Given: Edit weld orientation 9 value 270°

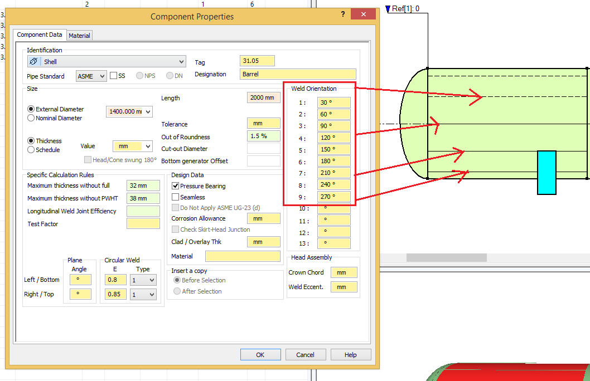Looking at the screenshot, I should click(x=333, y=197).
